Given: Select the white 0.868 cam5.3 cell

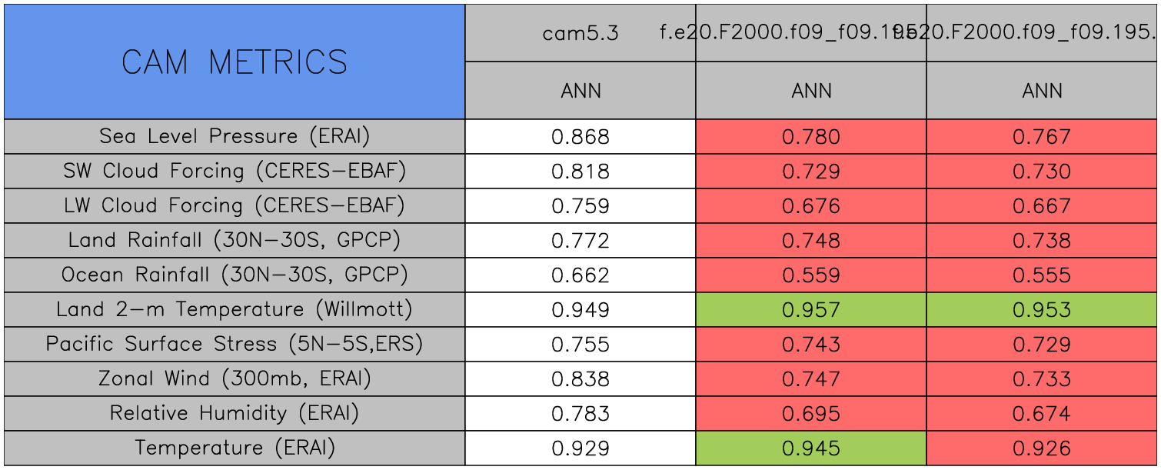Looking at the screenshot, I should 580,137.
